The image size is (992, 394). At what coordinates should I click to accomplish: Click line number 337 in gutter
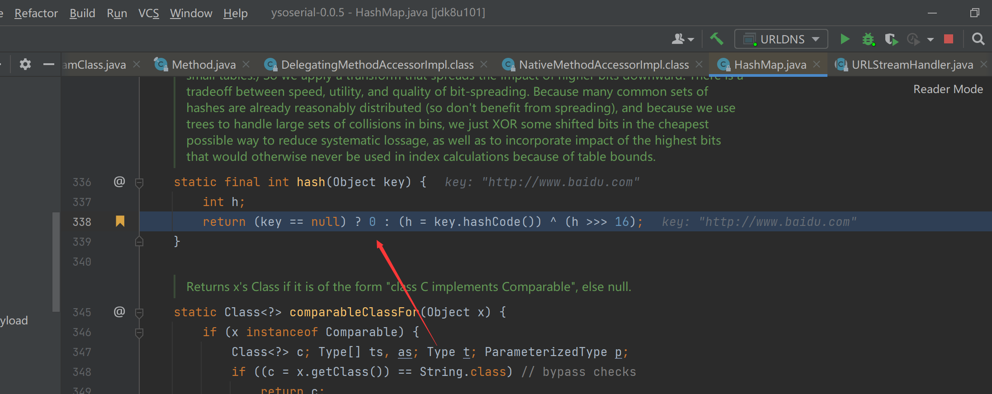(x=82, y=202)
